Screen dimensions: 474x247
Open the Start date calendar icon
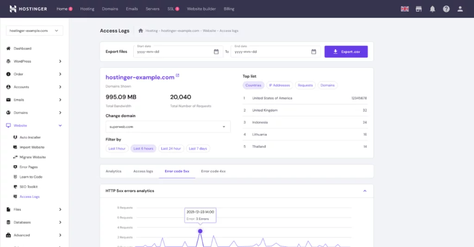(x=216, y=52)
